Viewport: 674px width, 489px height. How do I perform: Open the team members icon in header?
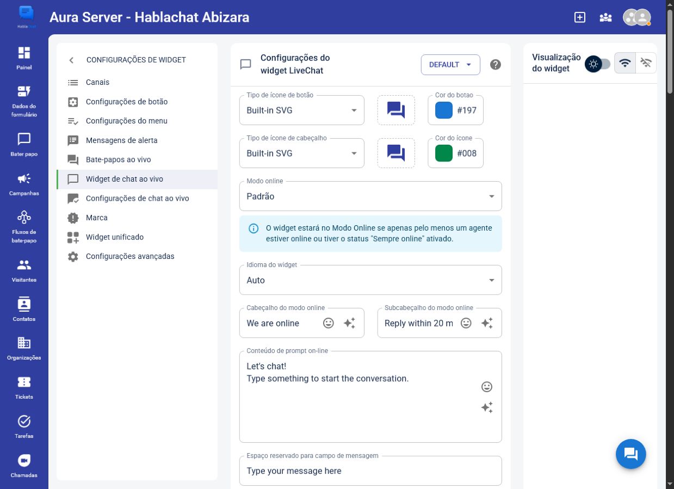(x=605, y=17)
